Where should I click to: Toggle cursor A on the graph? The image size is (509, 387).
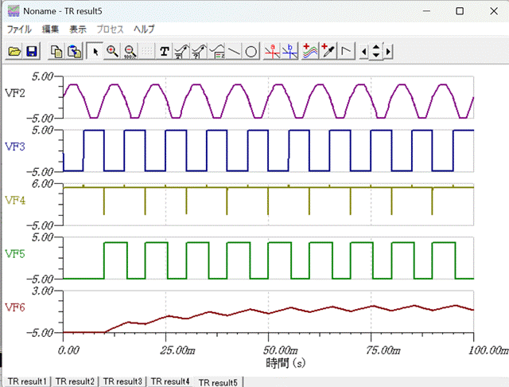(x=273, y=51)
